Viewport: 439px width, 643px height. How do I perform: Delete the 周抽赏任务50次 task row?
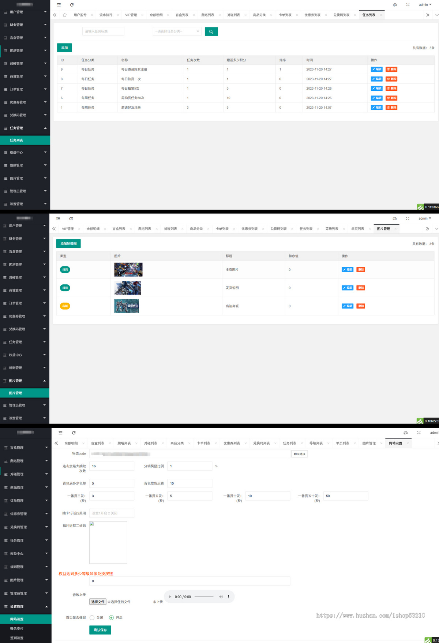[391, 98]
